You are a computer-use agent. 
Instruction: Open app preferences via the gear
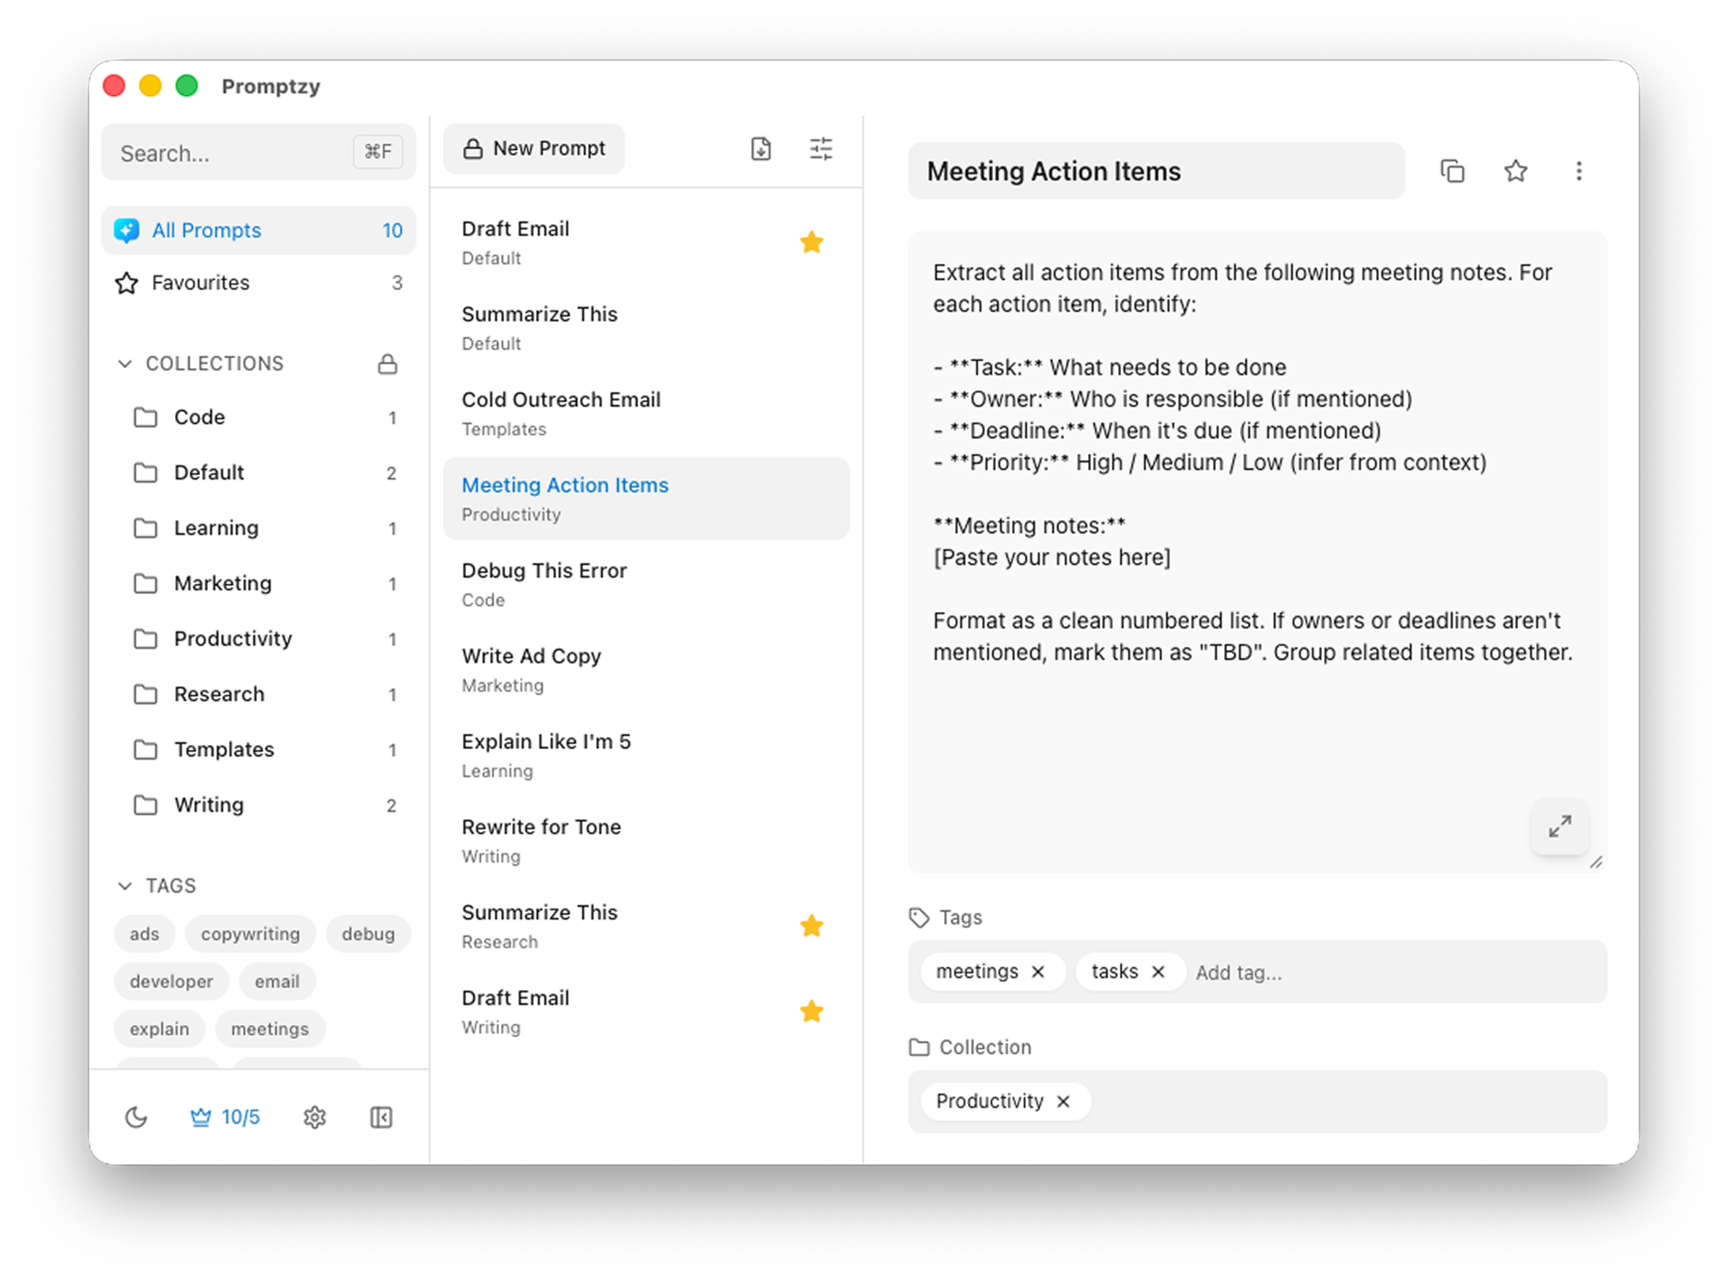[314, 1117]
